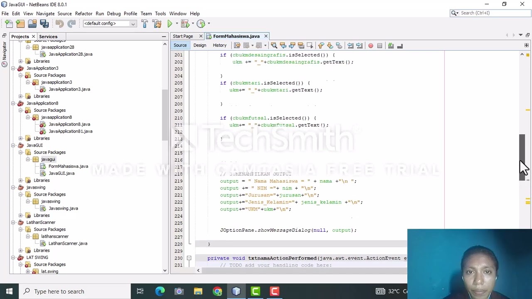Viewport: 532px width, 299px height.
Task: Open the Tools menu
Action: pos(160,13)
